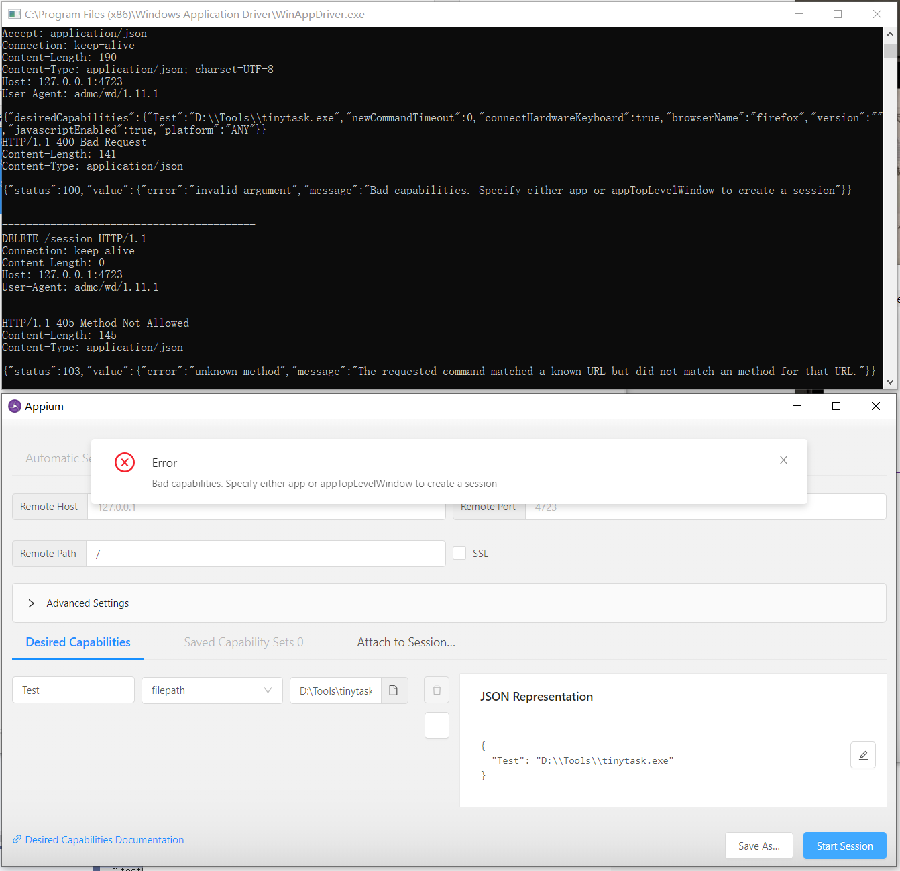Click the purple Appium logo icon
900x871 pixels.
click(x=14, y=405)
